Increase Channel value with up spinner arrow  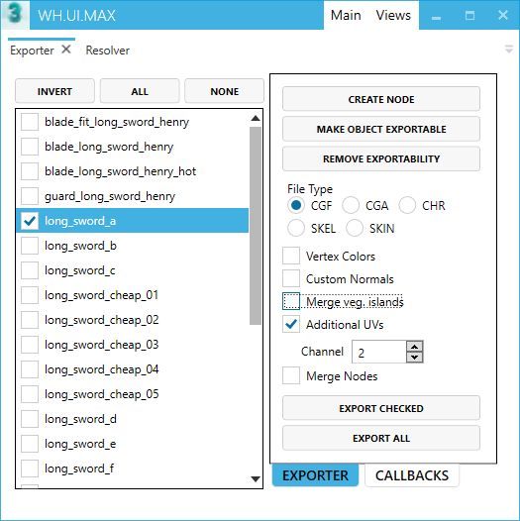tap(414, 347)
